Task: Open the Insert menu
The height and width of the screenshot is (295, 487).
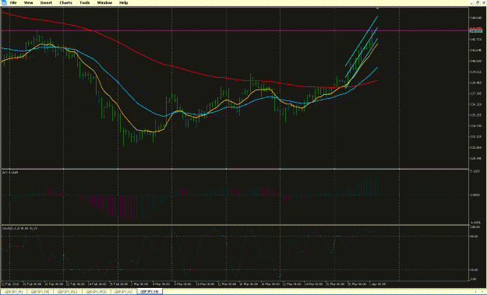Action: pyautogui.click(x=46, y=3)
